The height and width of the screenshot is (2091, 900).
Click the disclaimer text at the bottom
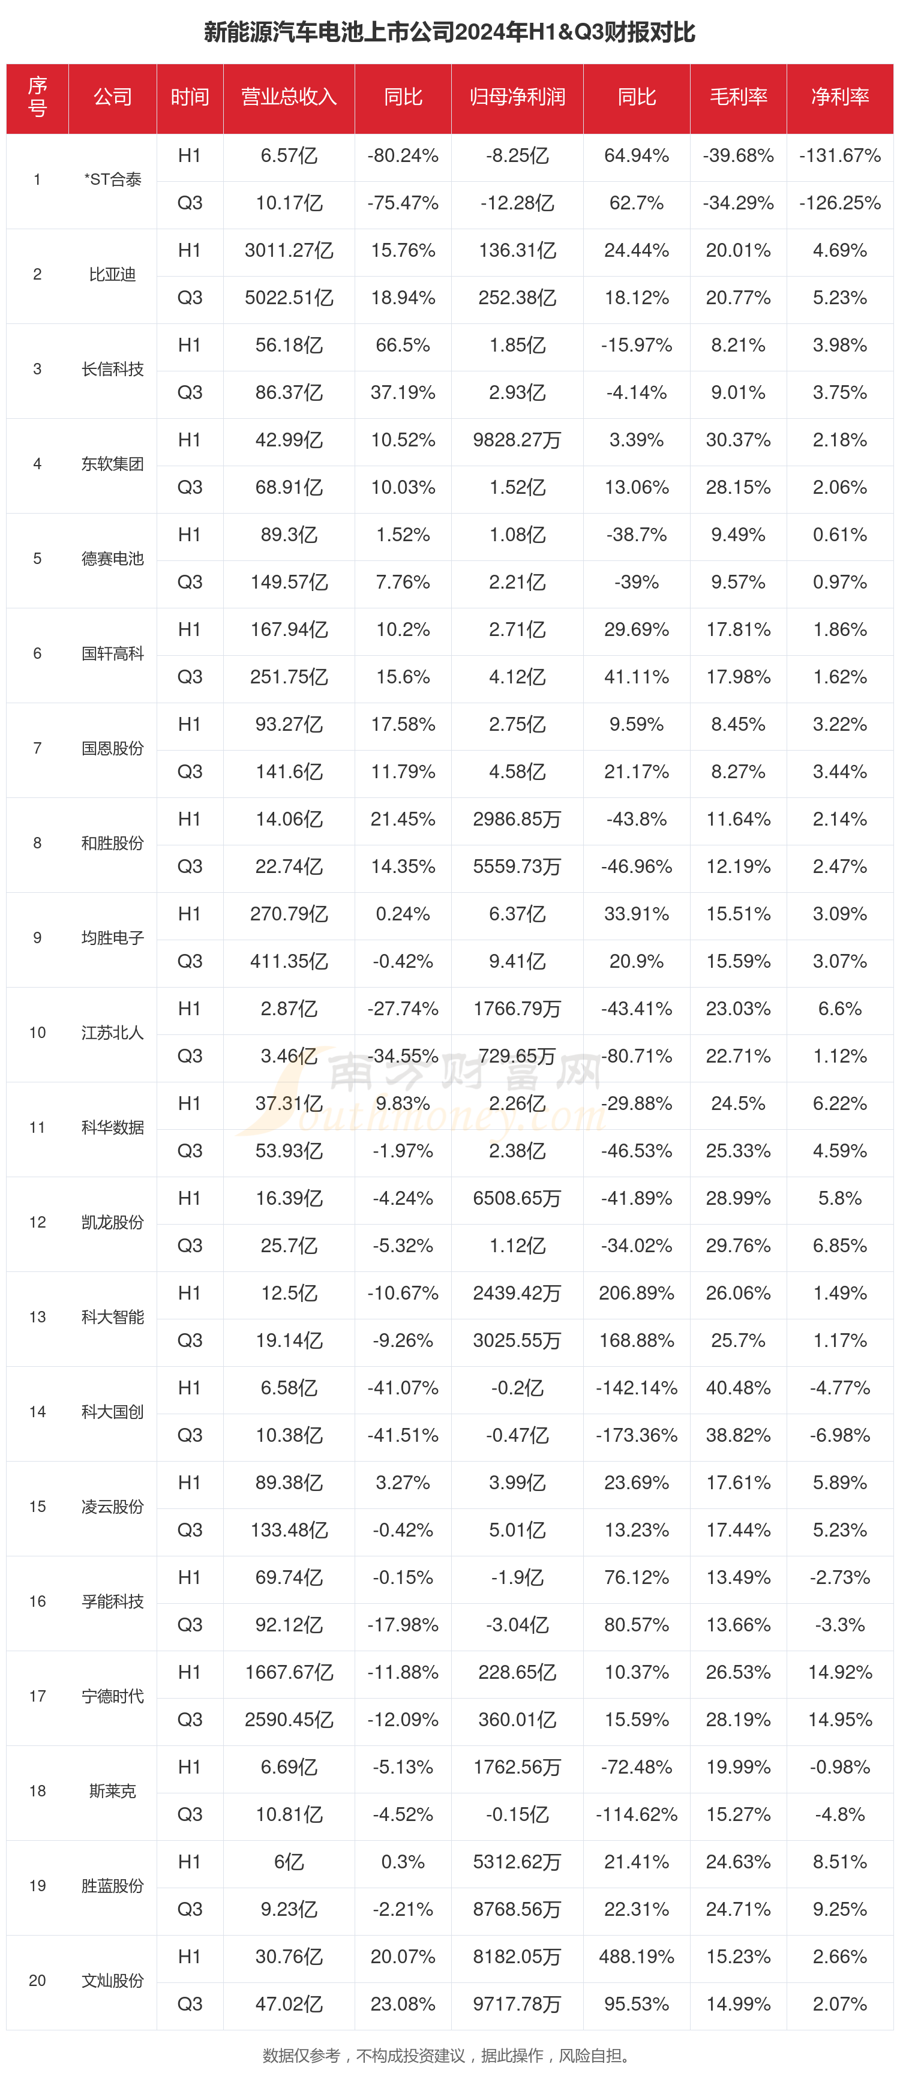[x=449, y=2055]
